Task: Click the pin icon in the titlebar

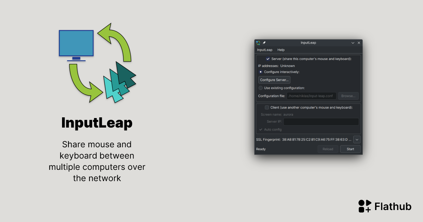Action: click(x=264, y=43)
